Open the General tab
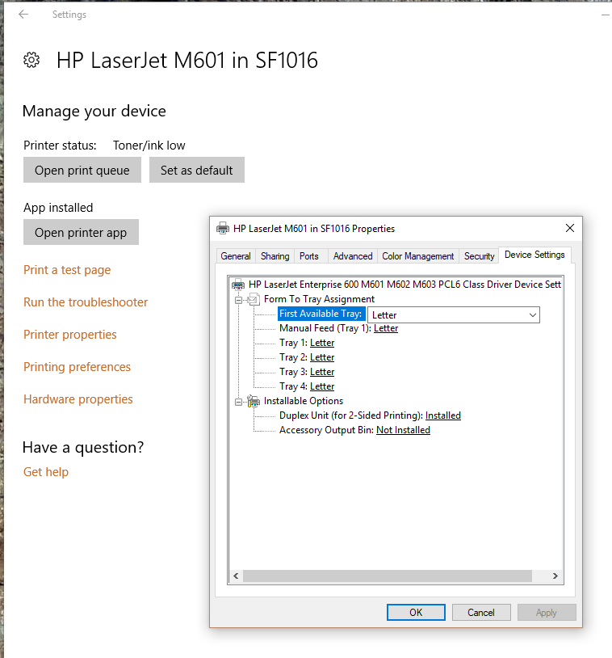The width and height of the screenshot is (612, 658). tap(236, 256)
